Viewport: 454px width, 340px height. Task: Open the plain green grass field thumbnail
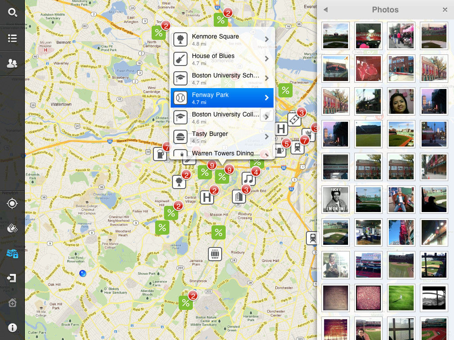click(x=401, y=297)
